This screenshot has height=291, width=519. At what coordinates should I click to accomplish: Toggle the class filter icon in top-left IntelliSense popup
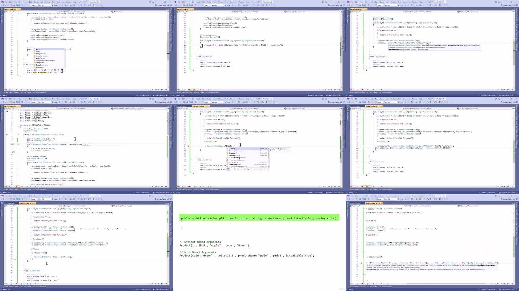[42, 70]
